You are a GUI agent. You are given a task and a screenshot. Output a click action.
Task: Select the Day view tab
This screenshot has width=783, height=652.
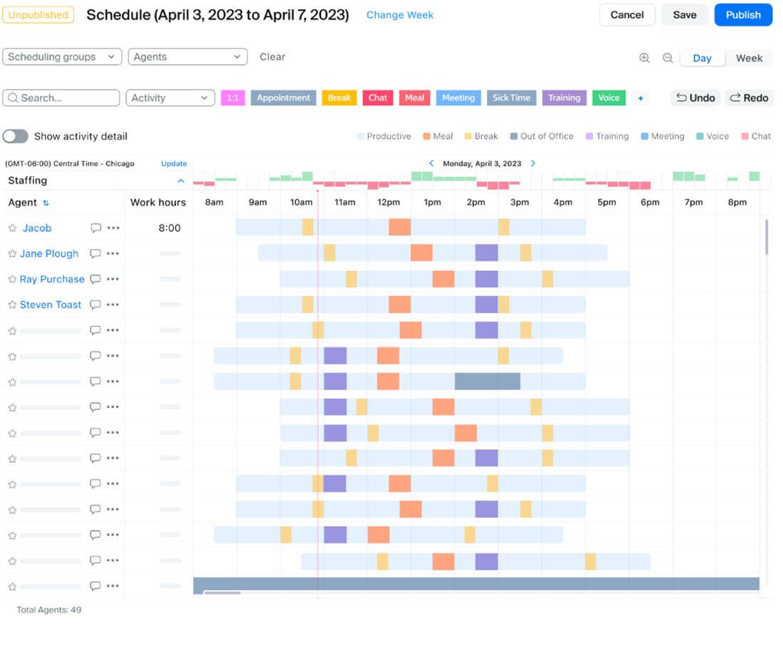703,58
